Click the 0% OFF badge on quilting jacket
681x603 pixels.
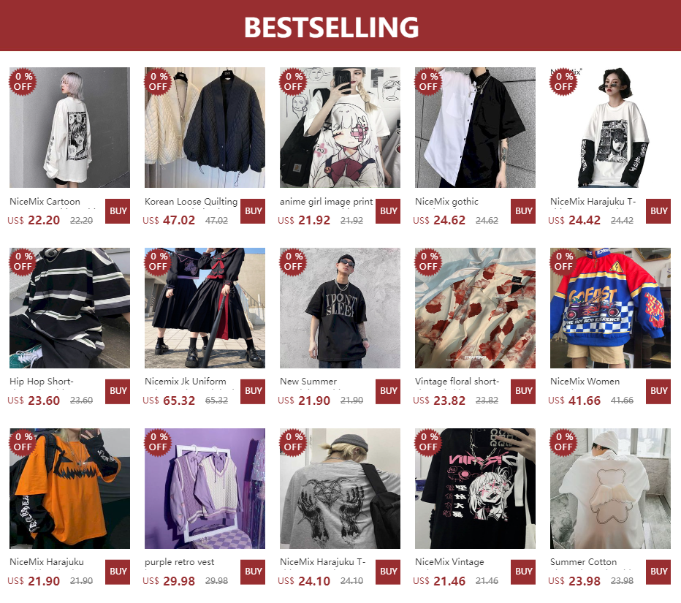(158, 82)
